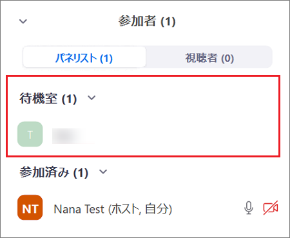Viewport: 290px width, 238px height.
Task: Switch to the パネリスト (1) tab
Action: (x=84, y=57)
